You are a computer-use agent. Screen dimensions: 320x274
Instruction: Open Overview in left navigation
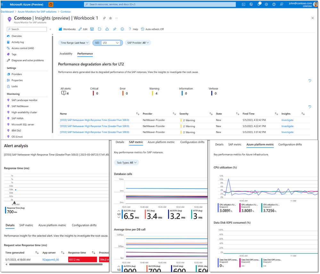coord(17,36)
